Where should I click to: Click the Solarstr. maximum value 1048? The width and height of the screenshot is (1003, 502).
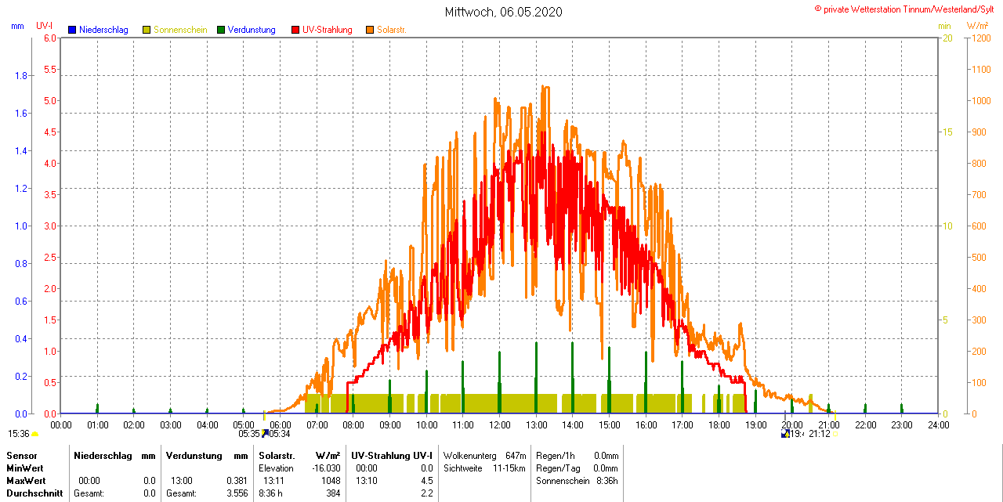(x=331, y=480)
